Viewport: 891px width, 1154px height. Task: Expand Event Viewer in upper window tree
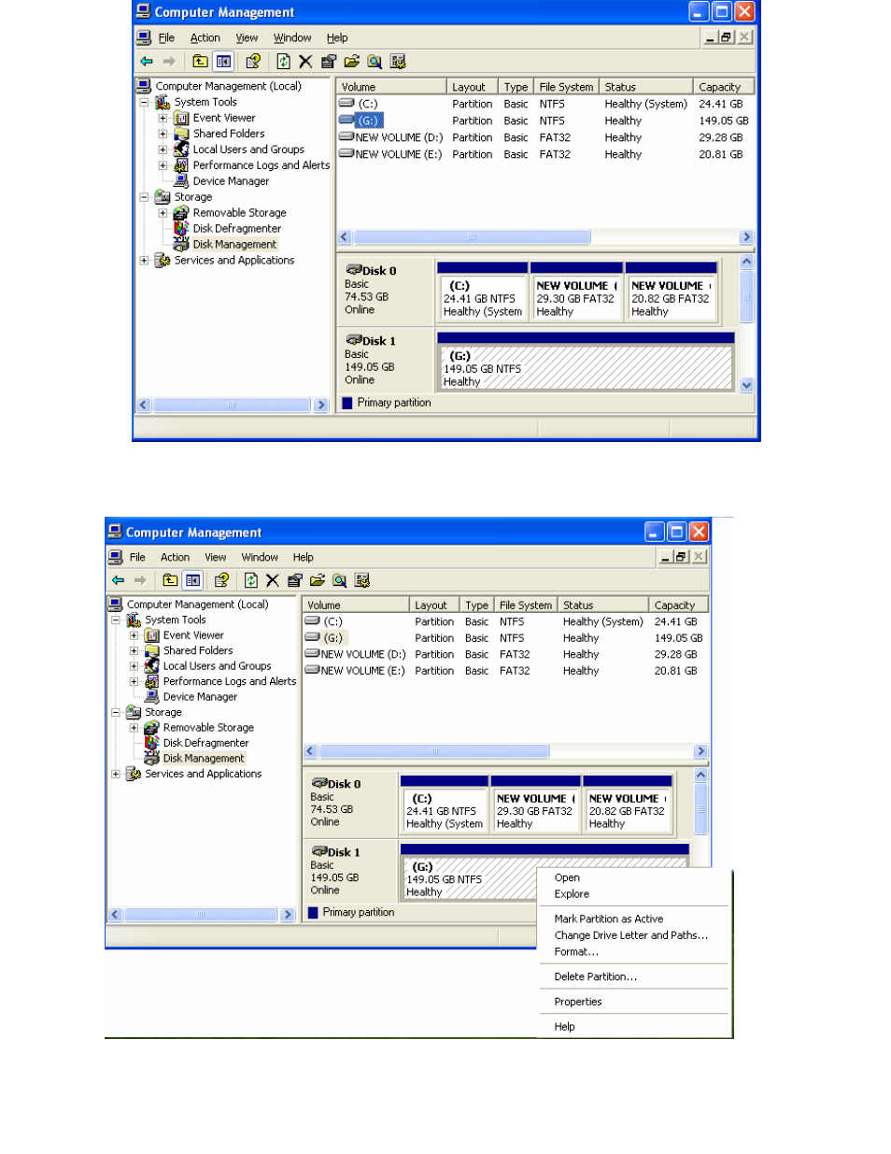163,119
